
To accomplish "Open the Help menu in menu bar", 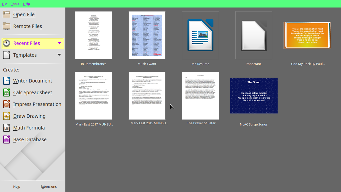I will [x=26, y=4].
